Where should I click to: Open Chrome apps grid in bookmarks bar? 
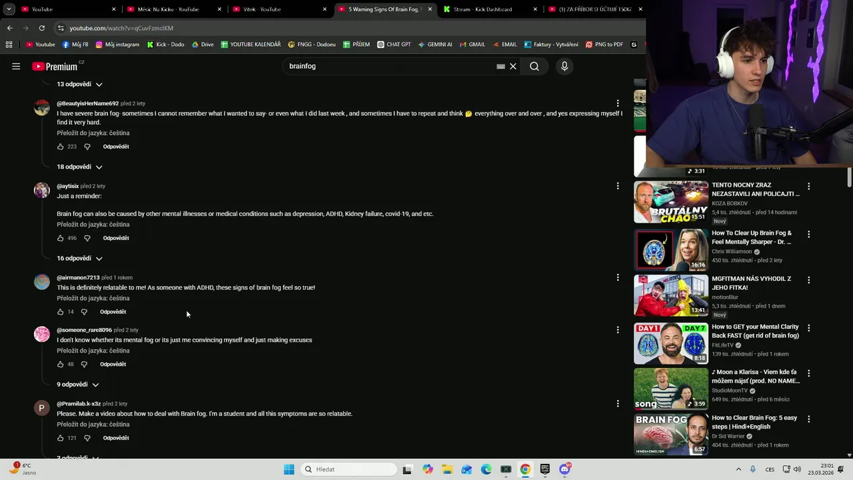(9, 45)
